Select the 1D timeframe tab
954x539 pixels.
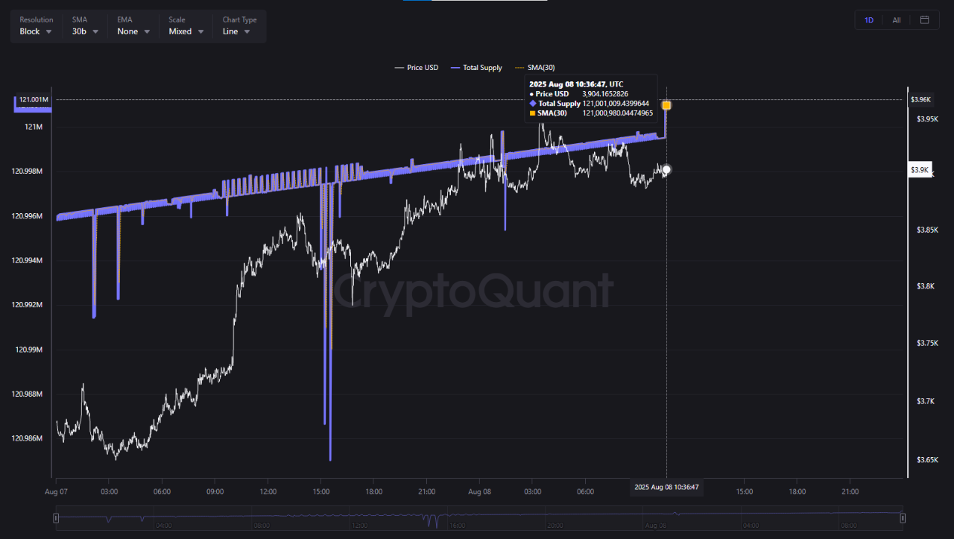[x=869, y=19]
